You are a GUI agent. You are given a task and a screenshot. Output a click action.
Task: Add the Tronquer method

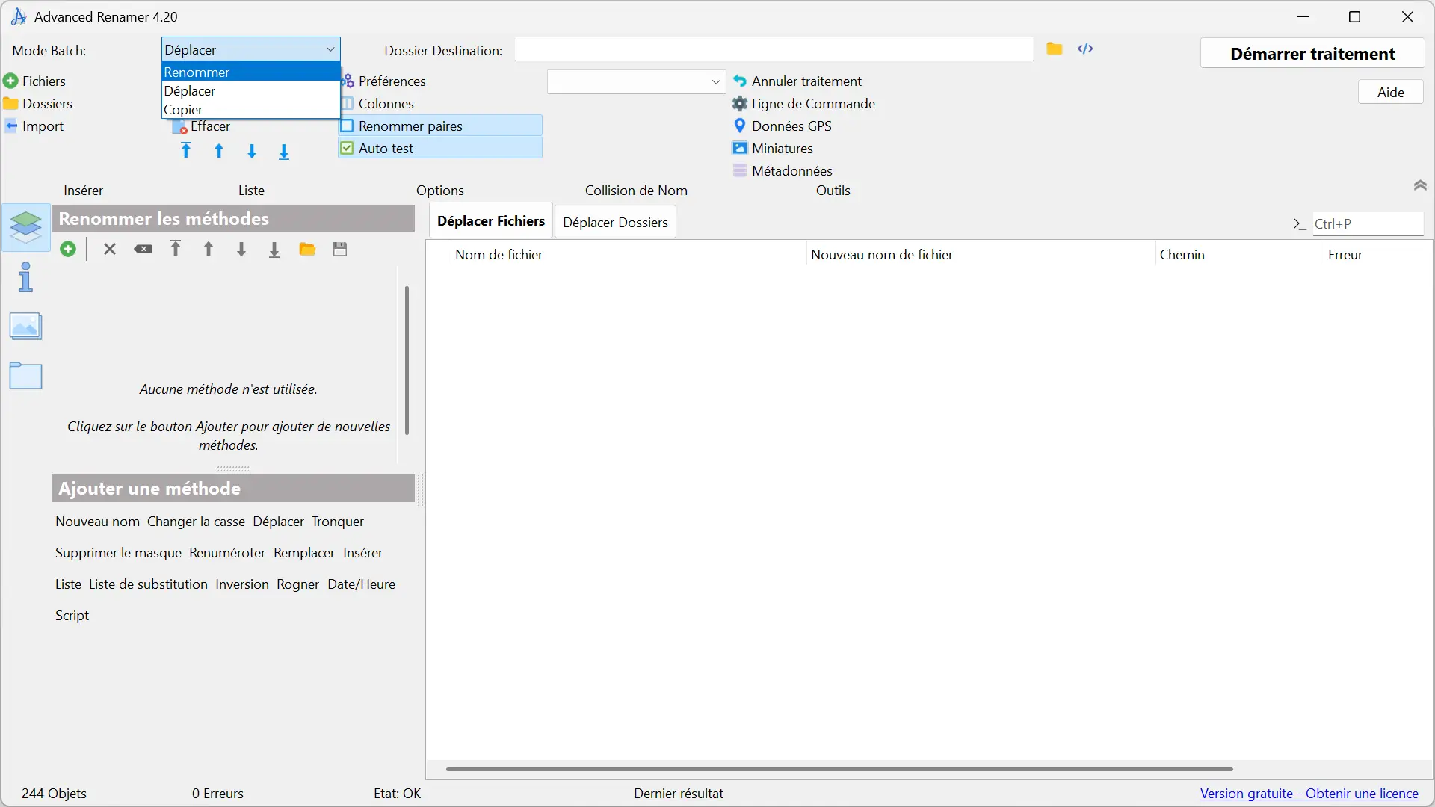338,521
